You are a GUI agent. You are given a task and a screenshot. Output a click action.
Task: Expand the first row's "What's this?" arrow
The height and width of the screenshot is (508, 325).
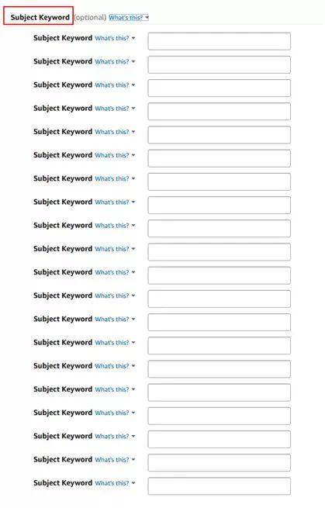[x=133, y=38]
